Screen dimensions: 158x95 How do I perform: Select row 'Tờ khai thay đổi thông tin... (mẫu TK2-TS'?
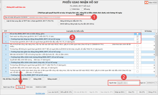point(79,65)
